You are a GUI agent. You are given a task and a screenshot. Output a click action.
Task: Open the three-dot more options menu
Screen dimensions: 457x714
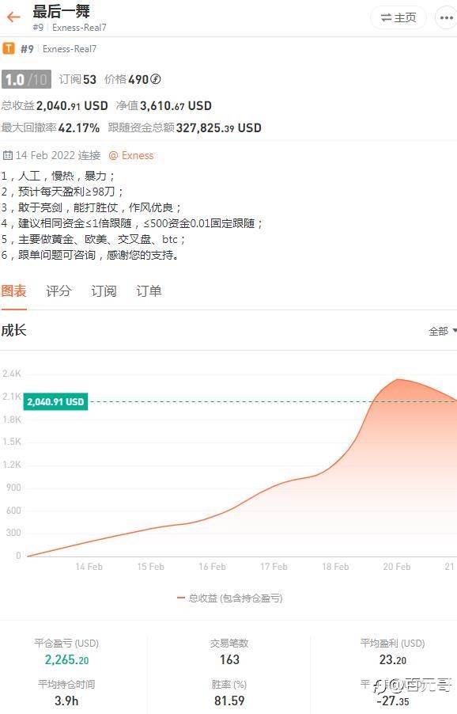[447, 17]
